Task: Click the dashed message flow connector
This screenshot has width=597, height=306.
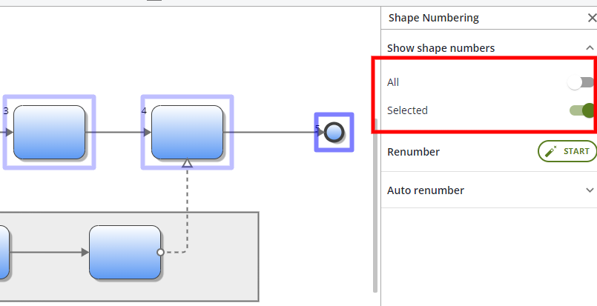Action: pos(188,215)
